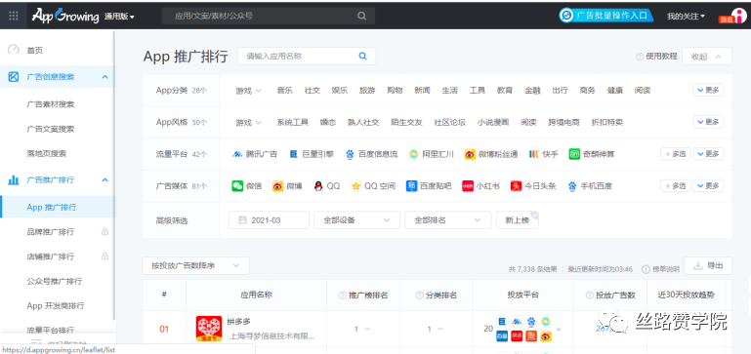The width and height of the screenshot is (751, 354).
Task: Click the help icon beside 使用教程
Action: (640, 57)
